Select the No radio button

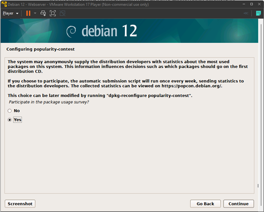coord(10,111)
